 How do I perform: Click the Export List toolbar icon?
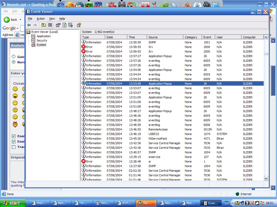(x=70, y=25)
